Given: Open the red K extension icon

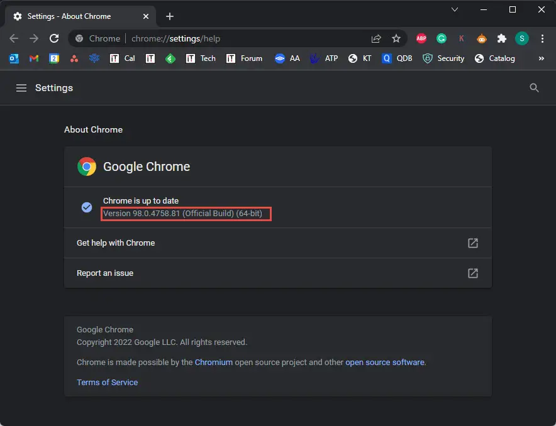Looking at the screenshot, I should pos(461,38).
